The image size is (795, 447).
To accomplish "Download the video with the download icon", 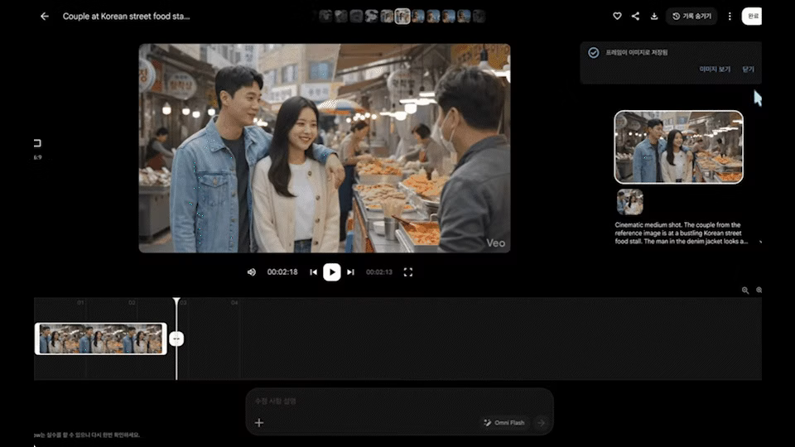I will point(654,17).
